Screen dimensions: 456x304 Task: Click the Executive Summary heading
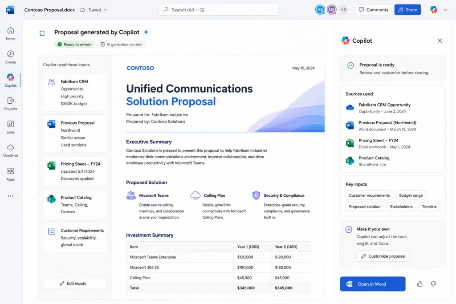[x=149, y=142]
